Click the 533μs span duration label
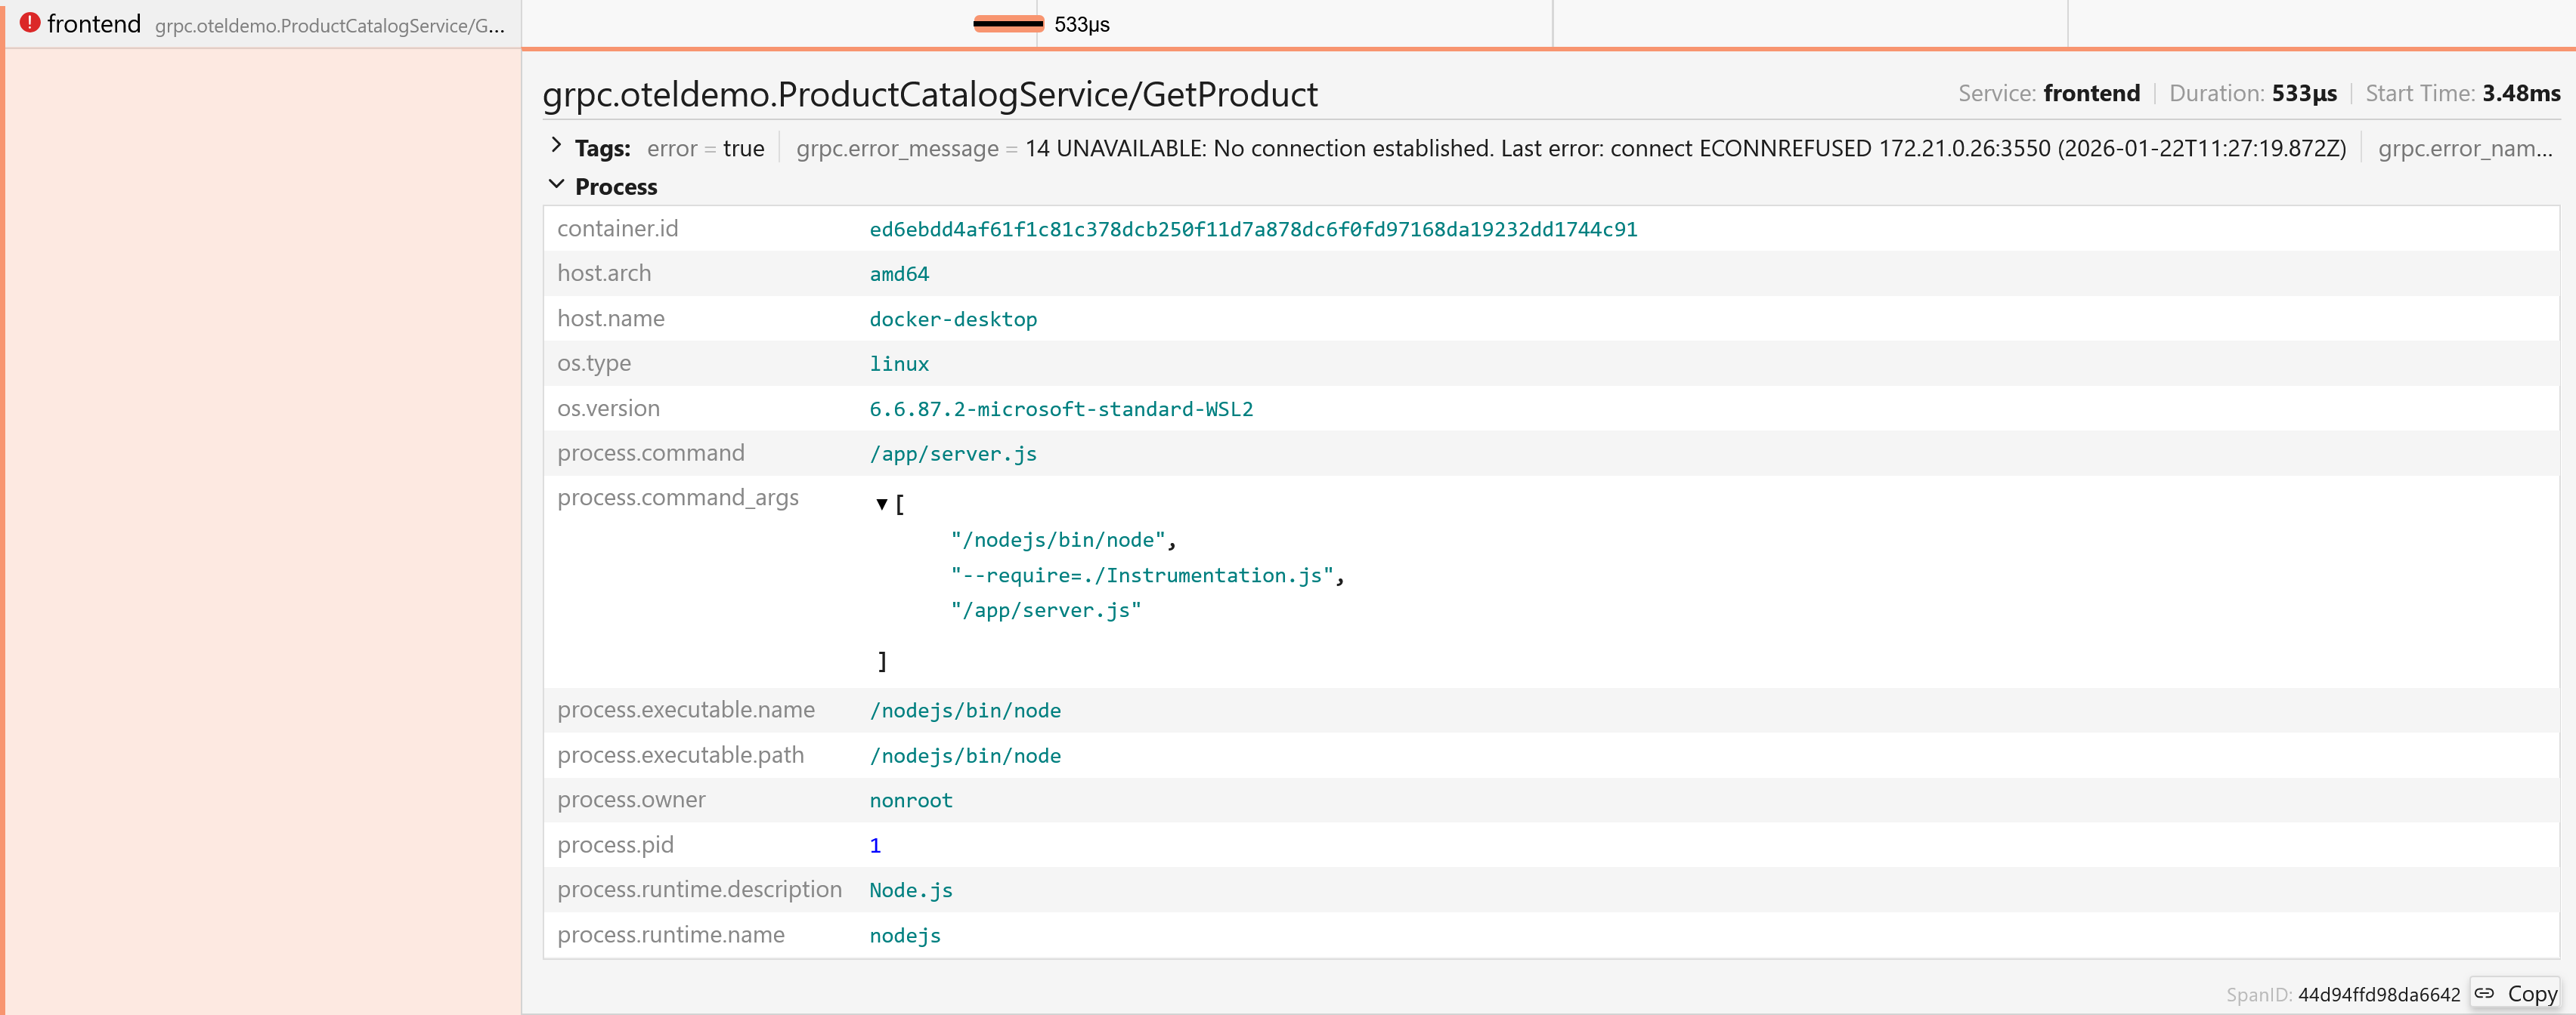This screenshot has width=2576, height=1015. [1081, 24]
